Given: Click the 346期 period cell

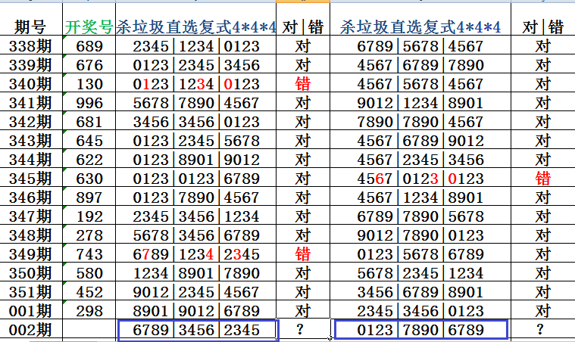Looking at the screenshot, I should (31, 197).
